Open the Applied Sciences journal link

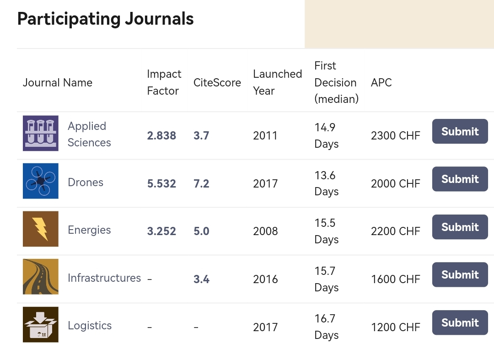coord(89,134)
